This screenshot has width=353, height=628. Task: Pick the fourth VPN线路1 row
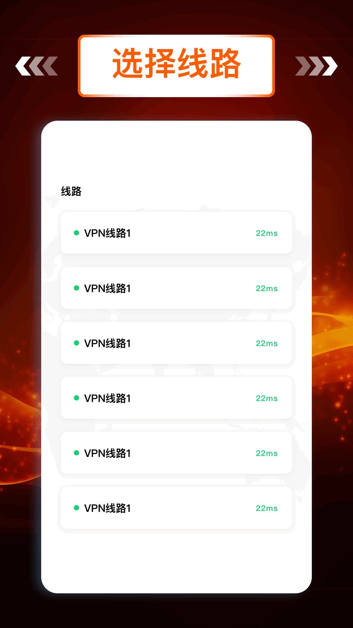[x=176, y=398]
